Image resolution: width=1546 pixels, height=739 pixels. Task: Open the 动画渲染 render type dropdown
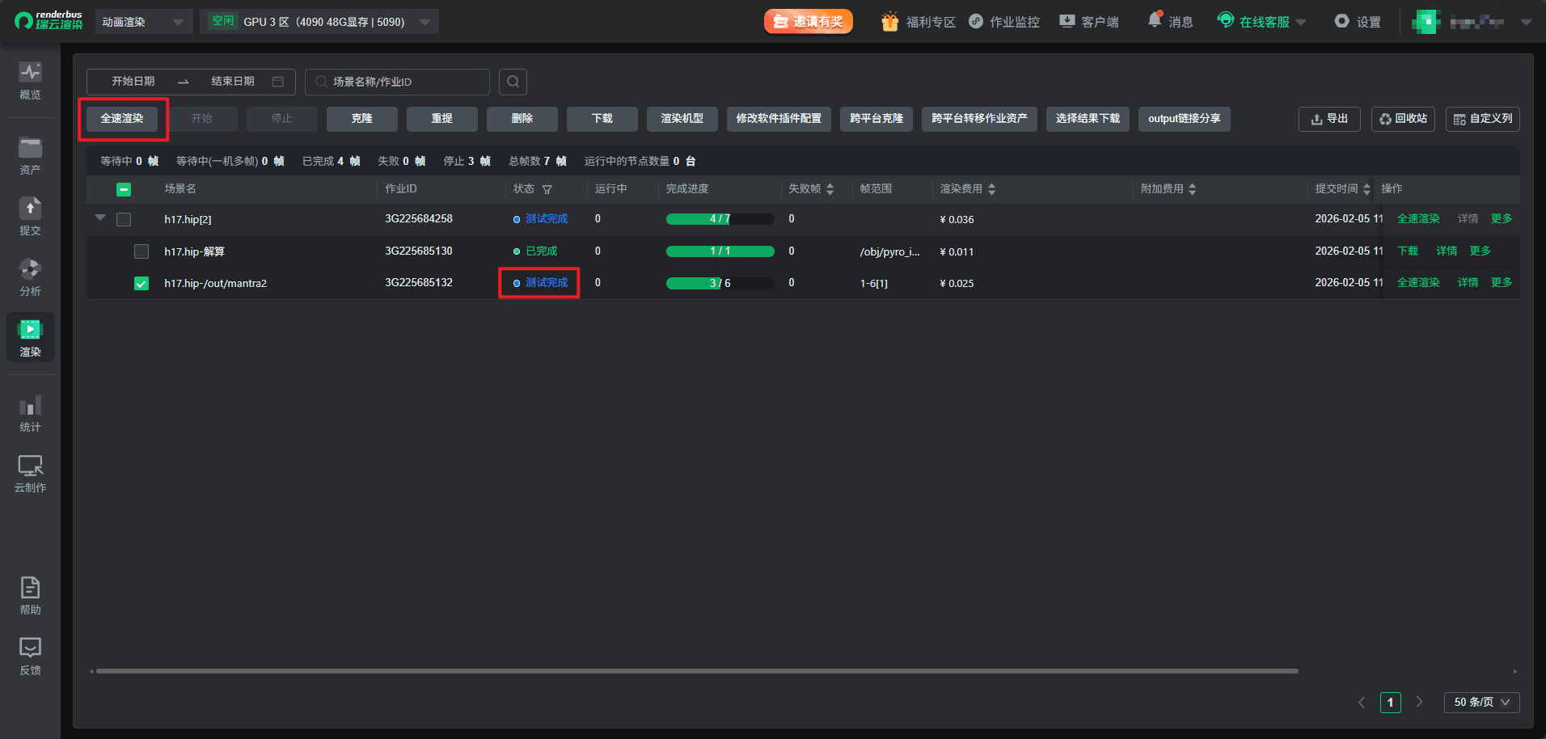[143, 22]
